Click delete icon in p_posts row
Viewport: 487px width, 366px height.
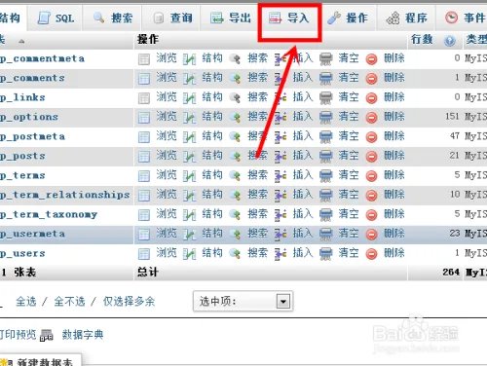(371, 157)
